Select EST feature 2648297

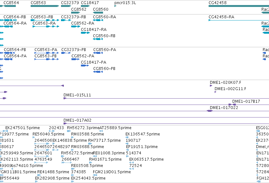(x=55, y=150)
